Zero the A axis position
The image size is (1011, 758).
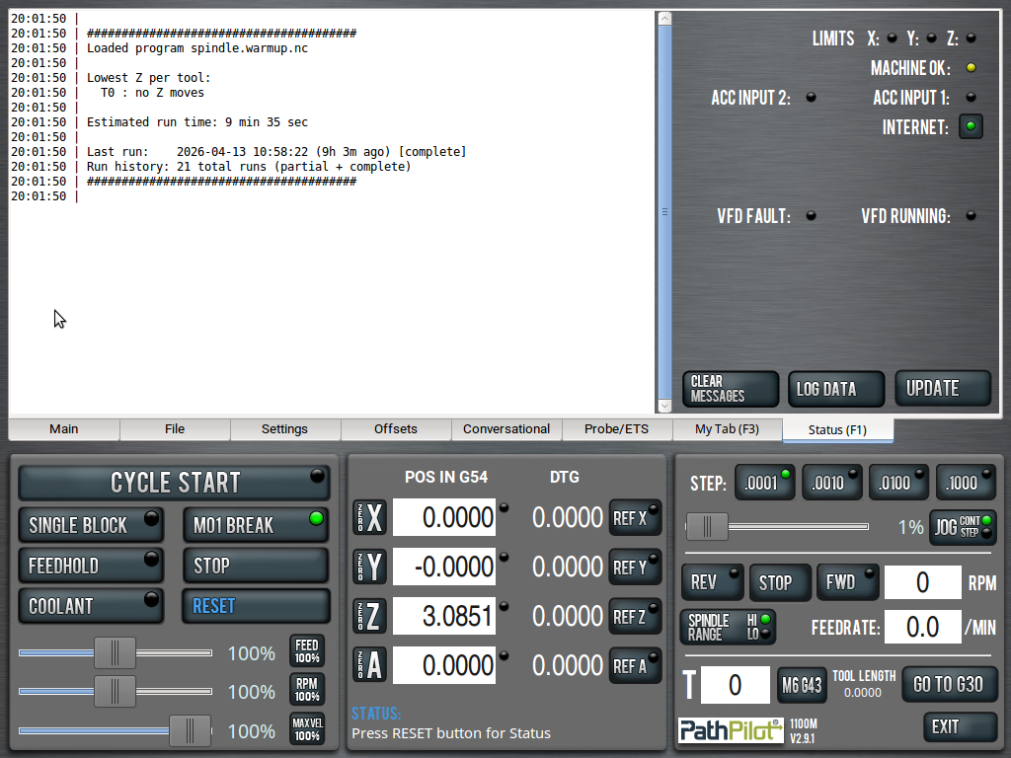(370, 665)
